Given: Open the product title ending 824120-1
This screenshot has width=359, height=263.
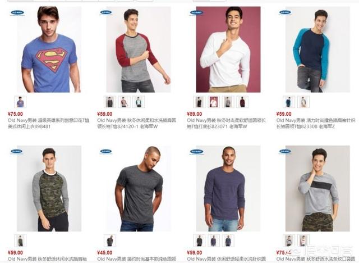Looking at the screenshot, I should (x=137, y=124).
